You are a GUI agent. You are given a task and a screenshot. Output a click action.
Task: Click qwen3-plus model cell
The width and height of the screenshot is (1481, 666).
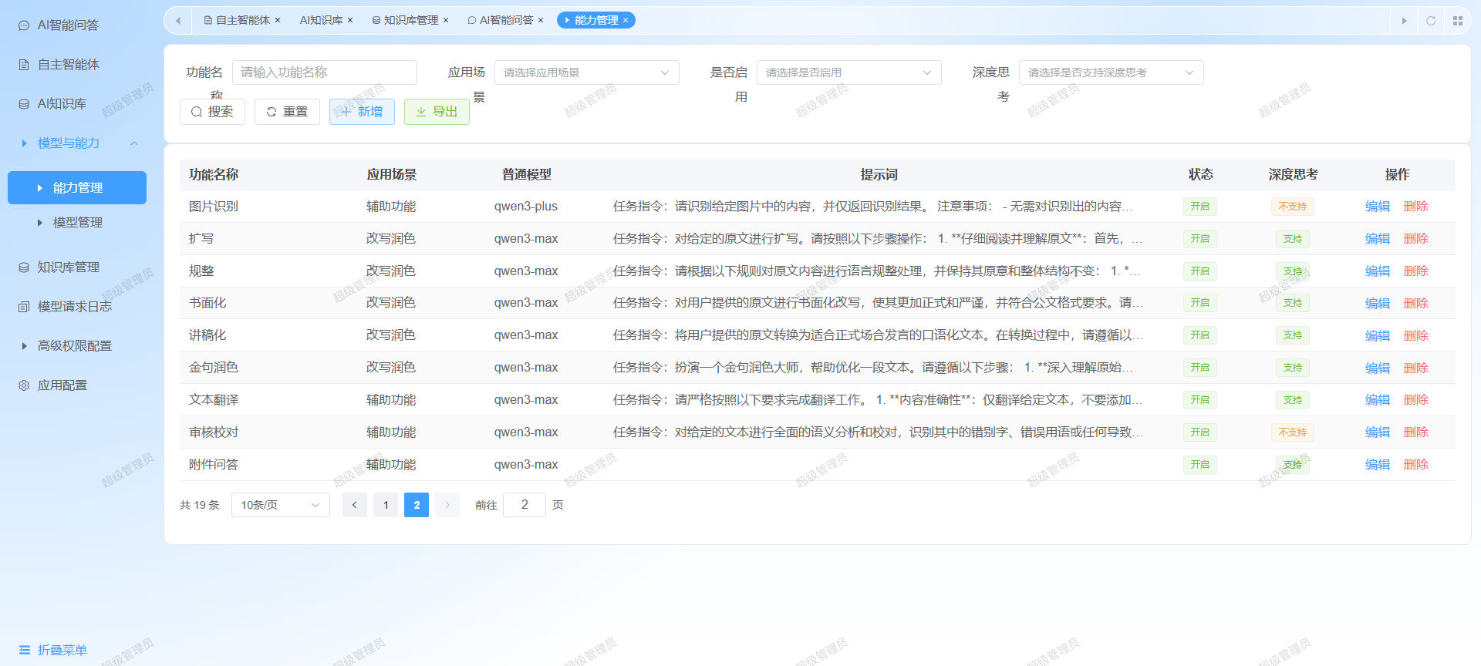coord(526,207)
